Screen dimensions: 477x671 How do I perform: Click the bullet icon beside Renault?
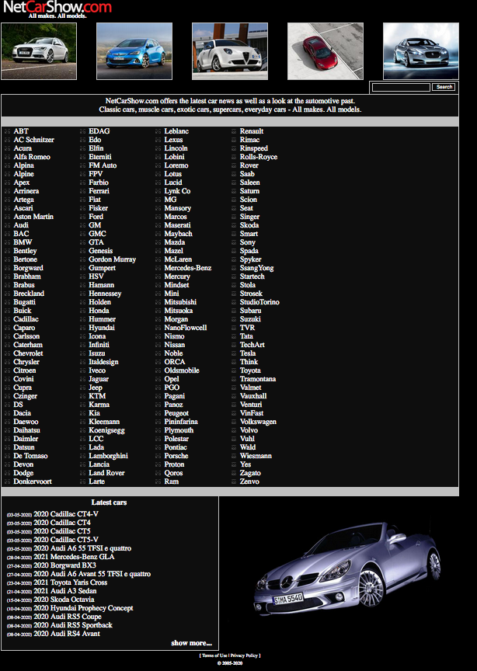[234, 131]
